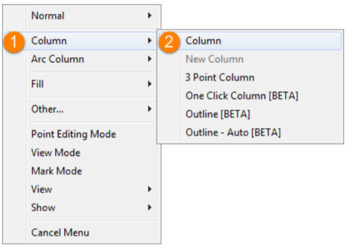Expand the View submenu arrow
The height and width of the screenshot is (248, 350).
coord(150,189)
